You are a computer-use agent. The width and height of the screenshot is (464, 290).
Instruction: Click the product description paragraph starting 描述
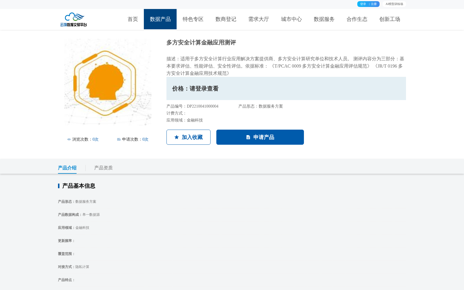point(286,66)
